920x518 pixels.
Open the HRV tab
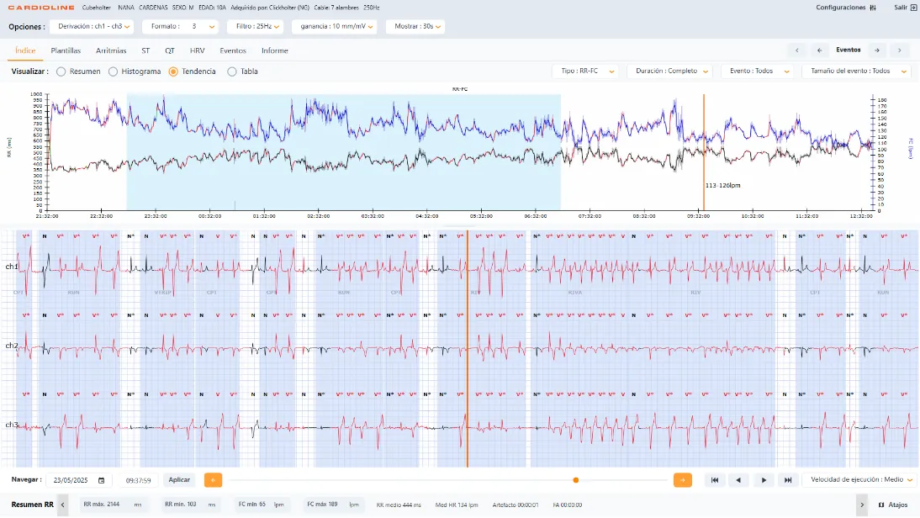coord(197,51)
